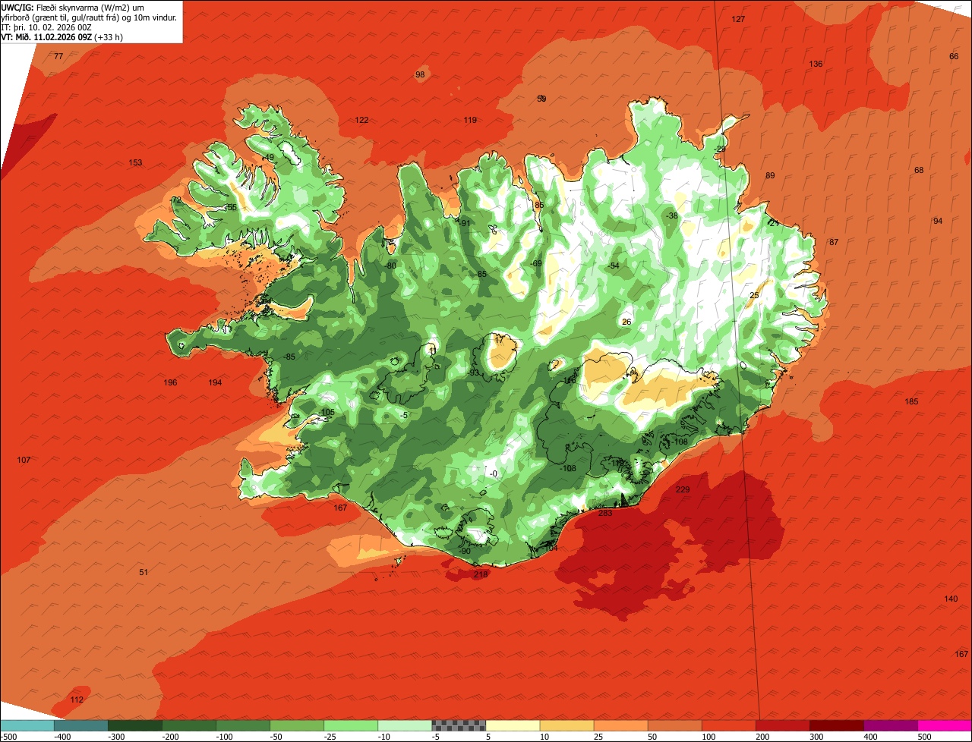Click the purple 400 to 500 legend swatch
This screenshot has width=972, height=742.
pyautogui.click(x=891, y=725)
